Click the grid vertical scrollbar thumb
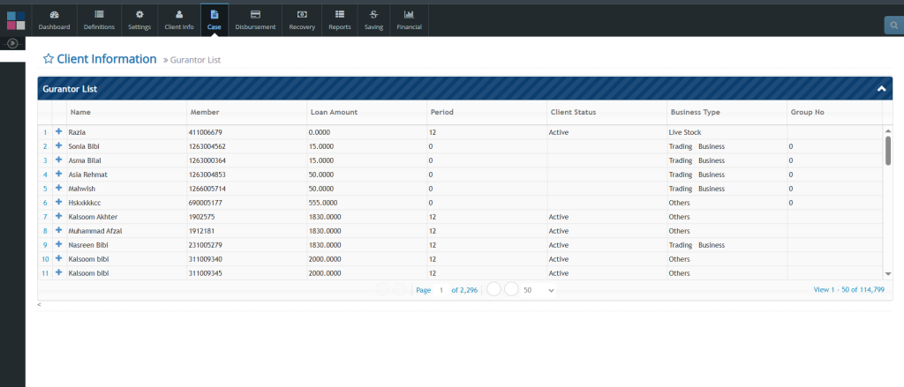904x387 pixels. (x=888, y=150)
